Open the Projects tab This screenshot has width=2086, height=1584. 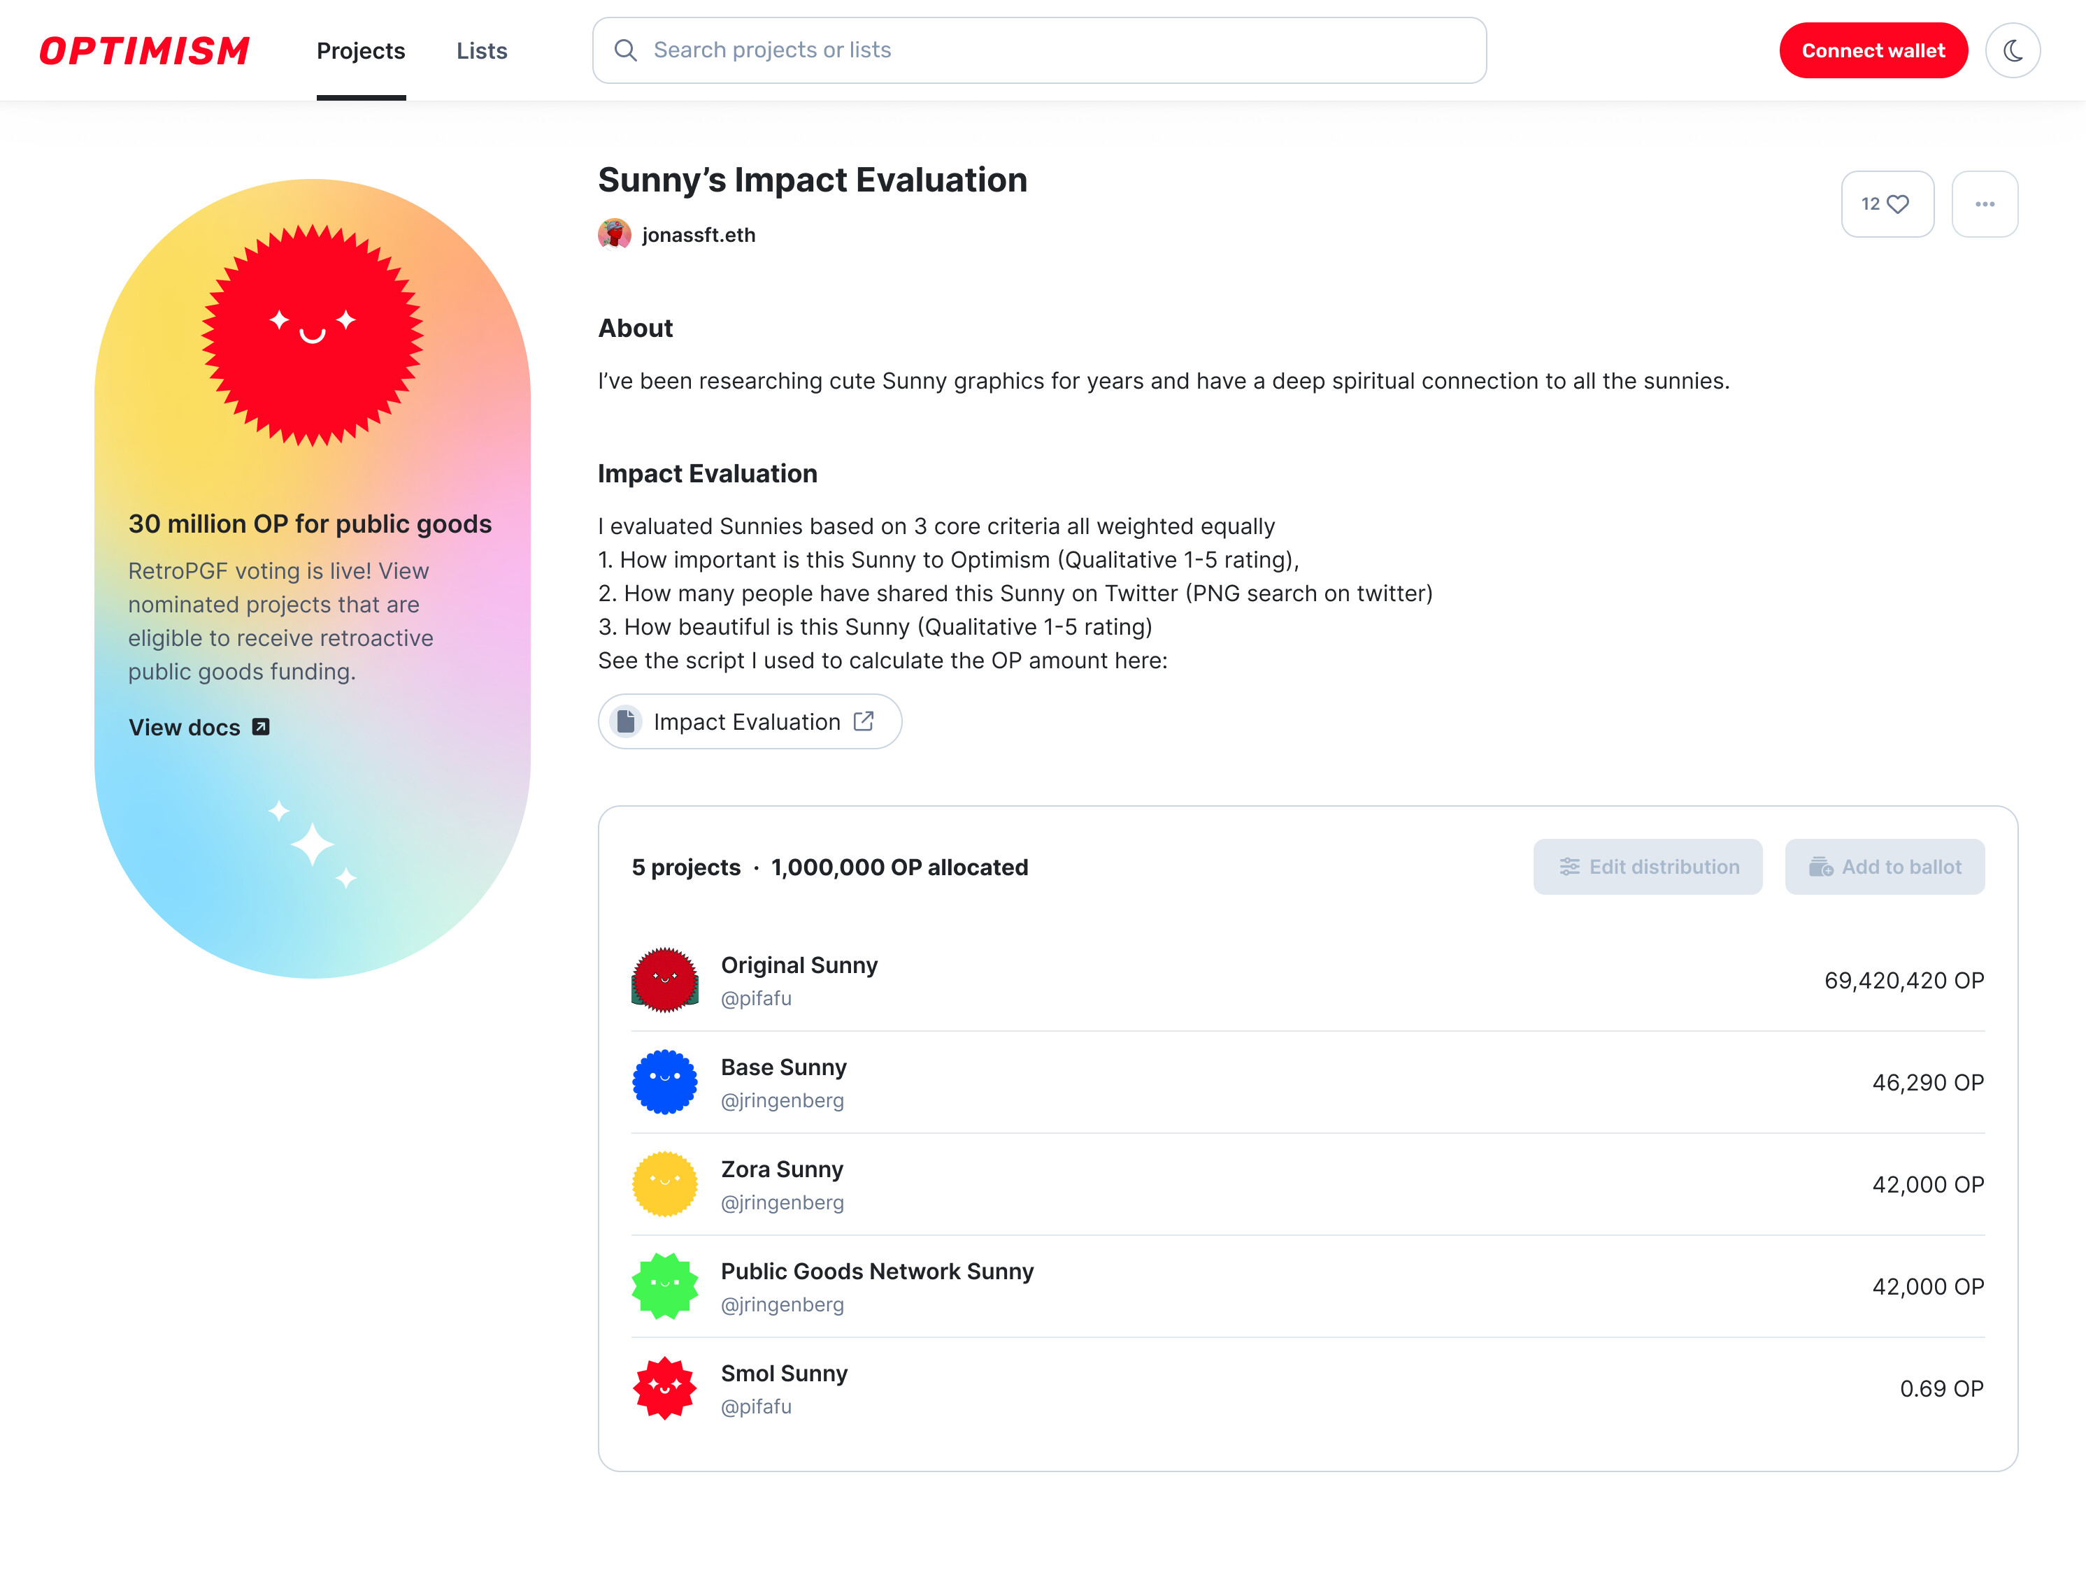[x=361, y=50]
